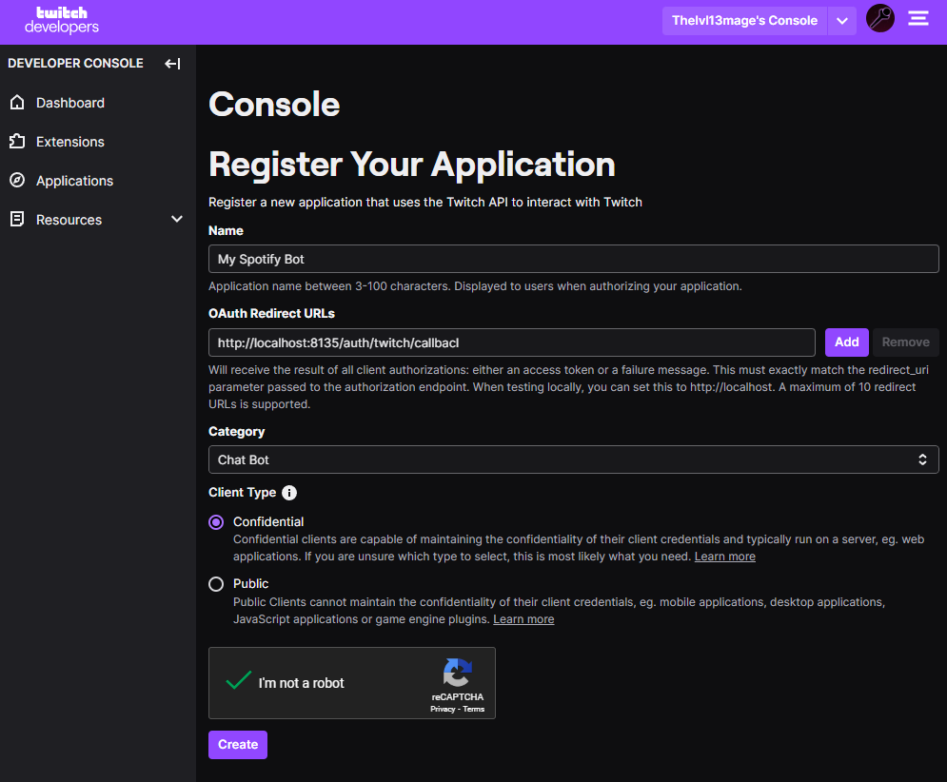
Task: Select the Confidential client type
Action: [216, 522]
